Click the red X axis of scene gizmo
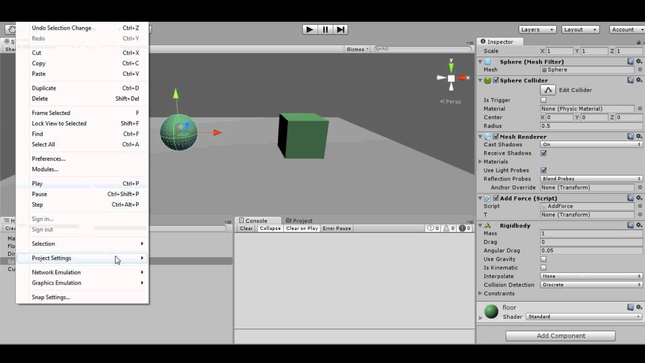This screenshot has height=363, width=645. [462, 78]
